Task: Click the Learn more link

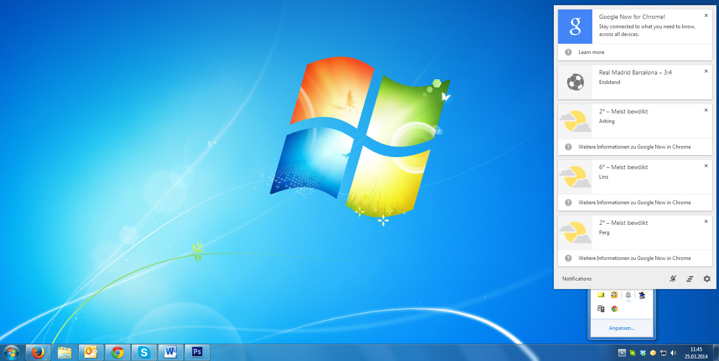Action: click(x=591, y=52)
